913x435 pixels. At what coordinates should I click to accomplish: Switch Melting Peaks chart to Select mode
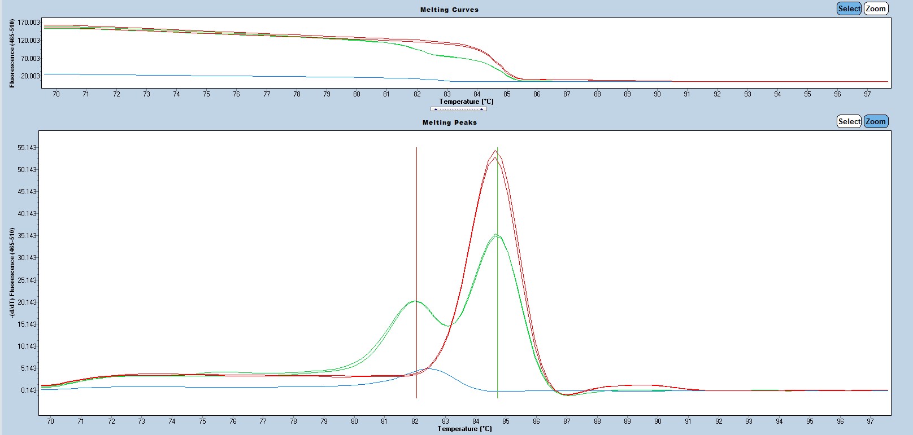849,121
